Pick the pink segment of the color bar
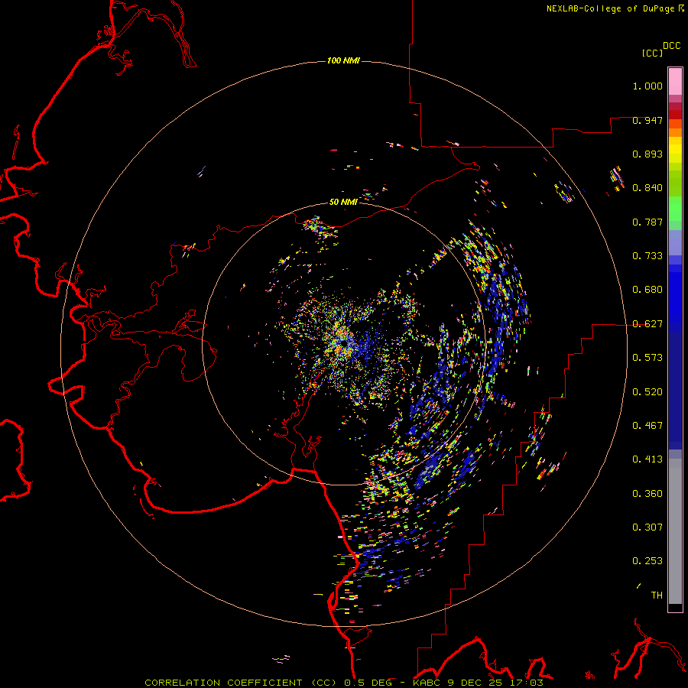This screenshot has width=688, height=688. pos(675,82)
